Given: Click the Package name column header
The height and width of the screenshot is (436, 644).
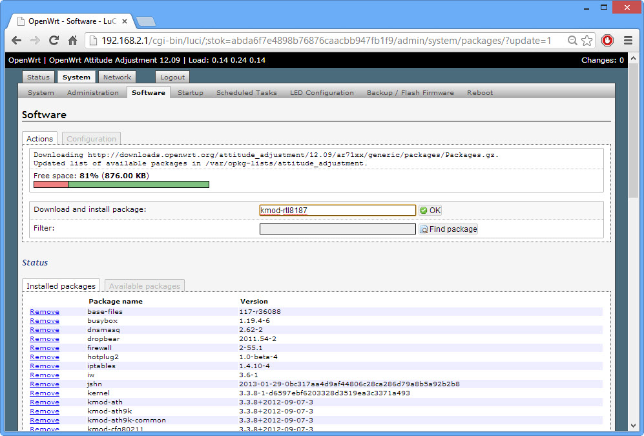Looking at the screenshot, I should click(x=116, y=302).
